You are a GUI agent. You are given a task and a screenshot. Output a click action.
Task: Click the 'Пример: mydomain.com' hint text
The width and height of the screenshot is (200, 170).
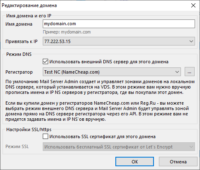tap(67, 32)
